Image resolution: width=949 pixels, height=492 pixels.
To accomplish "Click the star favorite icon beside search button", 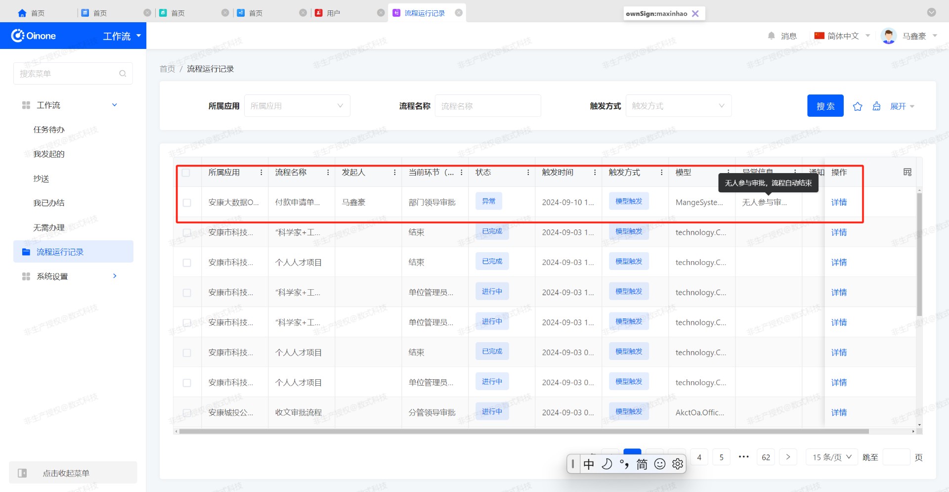I will 858,106.
